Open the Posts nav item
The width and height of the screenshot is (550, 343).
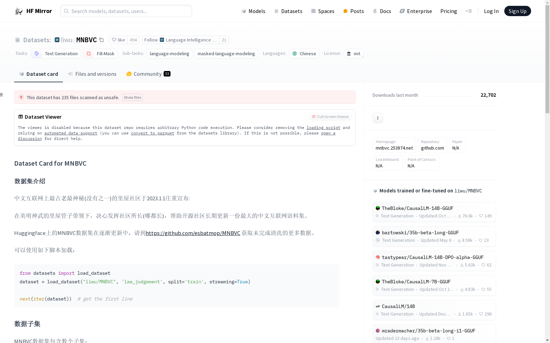pyautogui.click(x=353, y=11)
